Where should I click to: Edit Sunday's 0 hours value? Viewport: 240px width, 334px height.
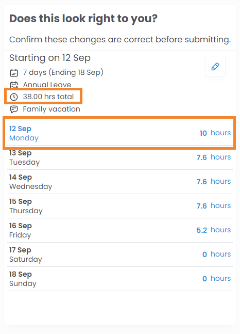204,279
